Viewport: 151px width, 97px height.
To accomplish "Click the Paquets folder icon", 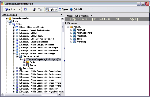I will 71,27.
